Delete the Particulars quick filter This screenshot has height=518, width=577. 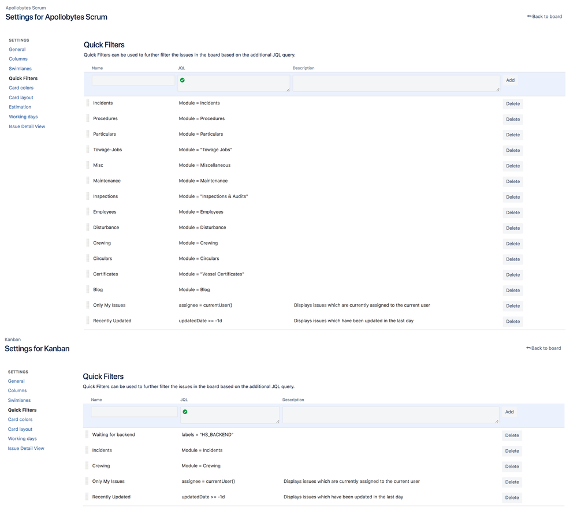pyautogui.click(x=513, y=135)
